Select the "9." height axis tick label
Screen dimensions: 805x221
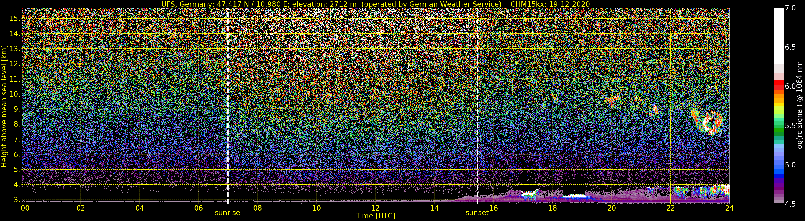(x=17, y=109)
